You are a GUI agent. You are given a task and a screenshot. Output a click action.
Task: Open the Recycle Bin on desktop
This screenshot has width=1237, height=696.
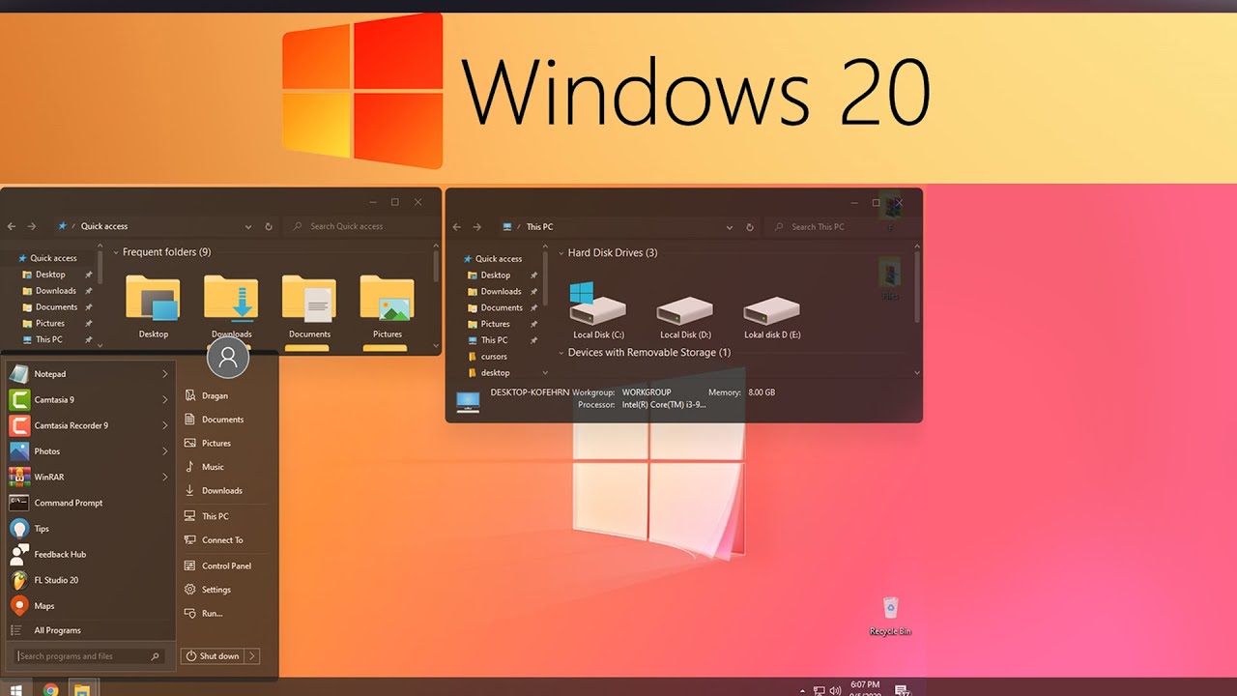point(890,616)
